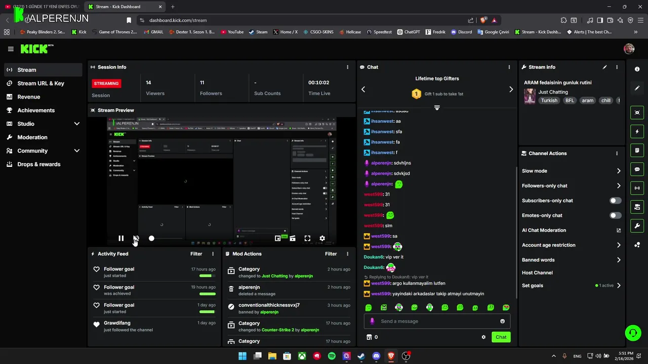Click purple microphone identity icon in chat input

pyautogui.click(x=373, y=321)
